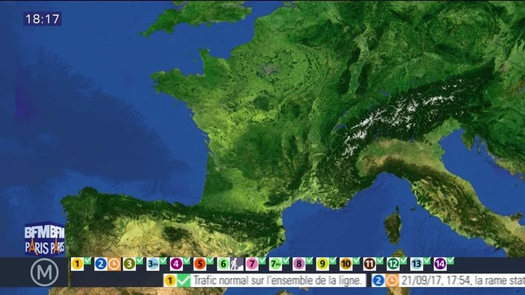The image size is (525, 295).
Task: Select metro line 7bis green badge
Action: tap(276, 264)
